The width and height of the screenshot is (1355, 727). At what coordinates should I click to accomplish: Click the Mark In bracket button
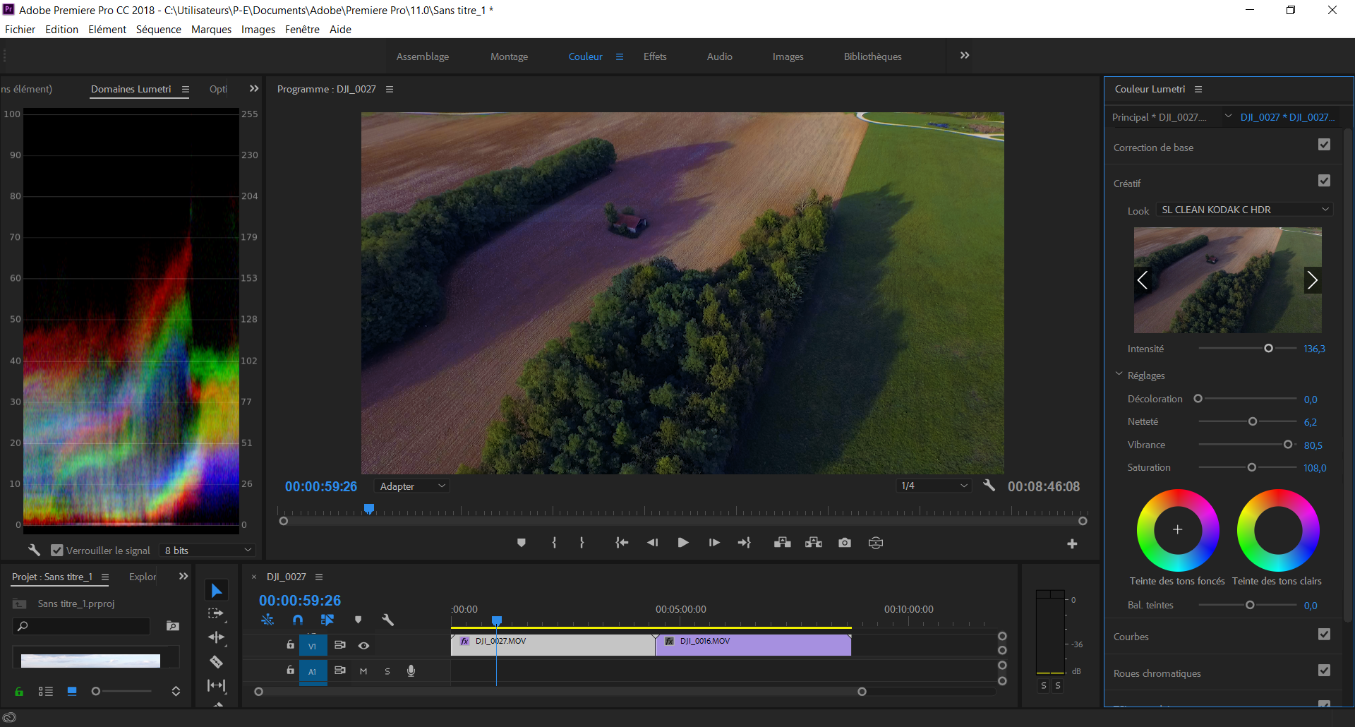click(x=554, y=543)
